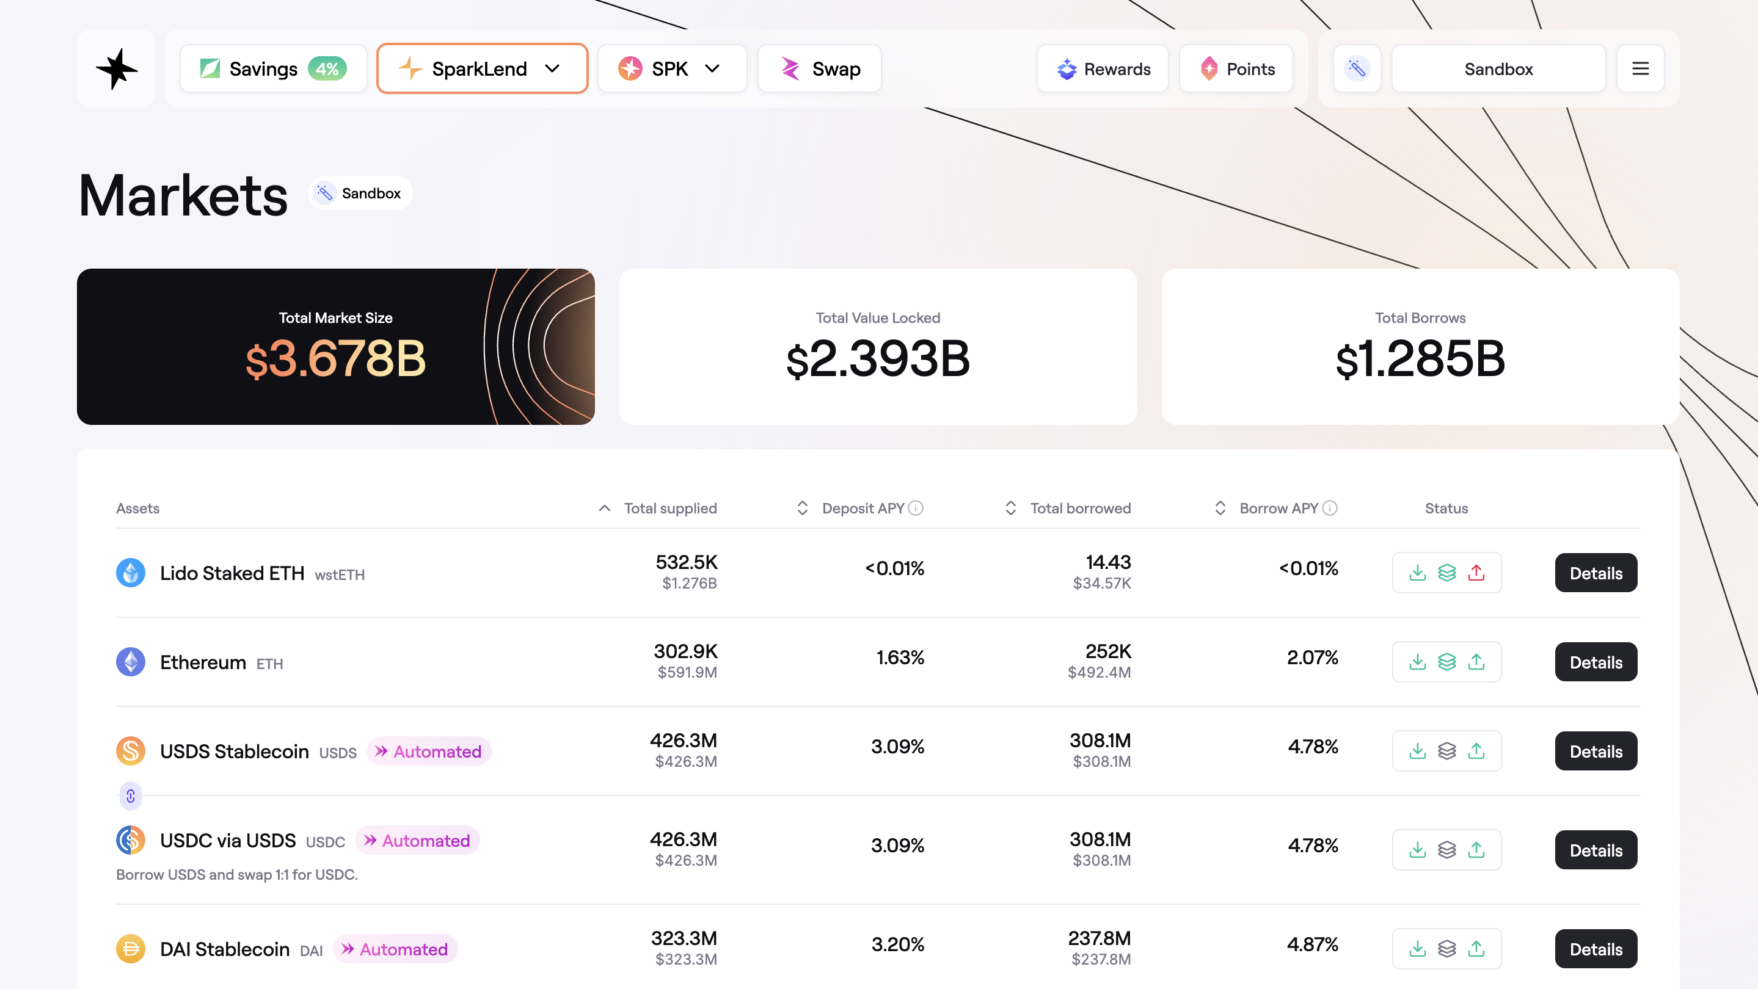Click the Spark star logo

[x=116, y=69]
